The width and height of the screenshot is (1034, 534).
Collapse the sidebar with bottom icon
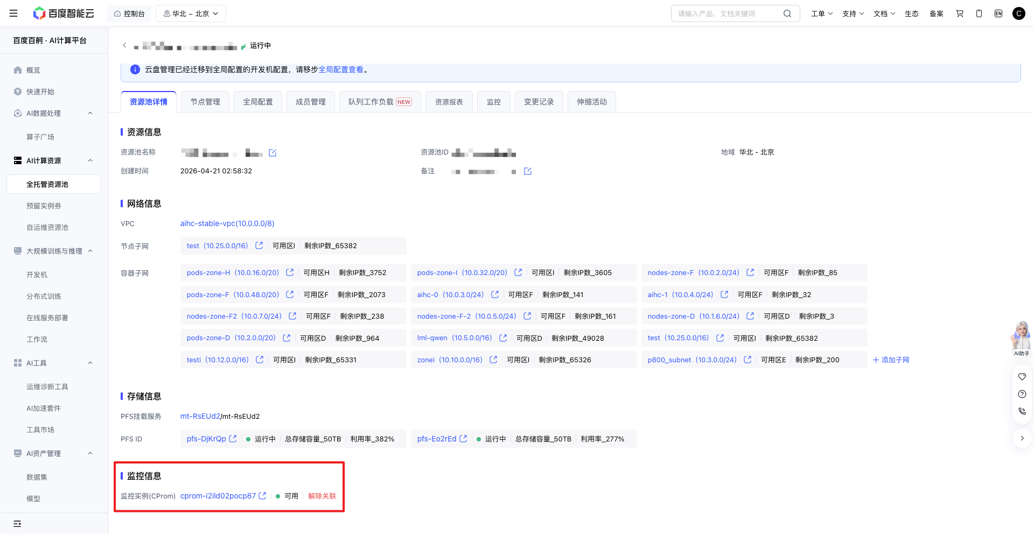(17, 523)
